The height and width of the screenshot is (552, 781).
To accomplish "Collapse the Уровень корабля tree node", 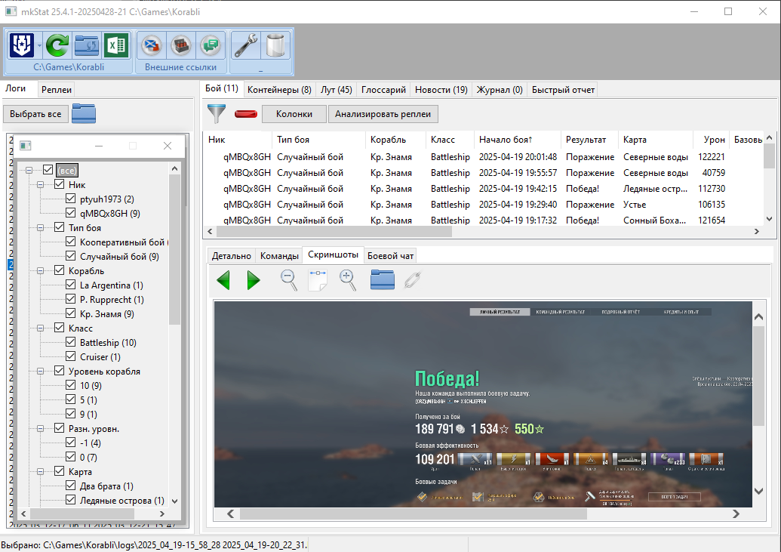I will click(41, 372).
